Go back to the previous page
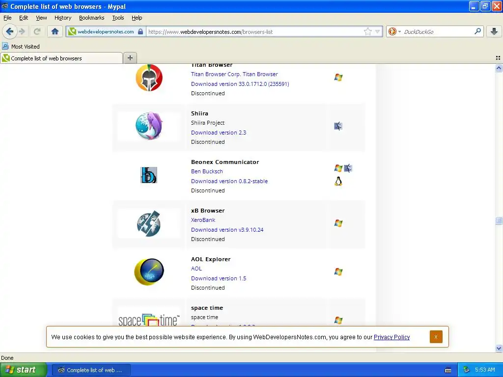 point(10,31)
